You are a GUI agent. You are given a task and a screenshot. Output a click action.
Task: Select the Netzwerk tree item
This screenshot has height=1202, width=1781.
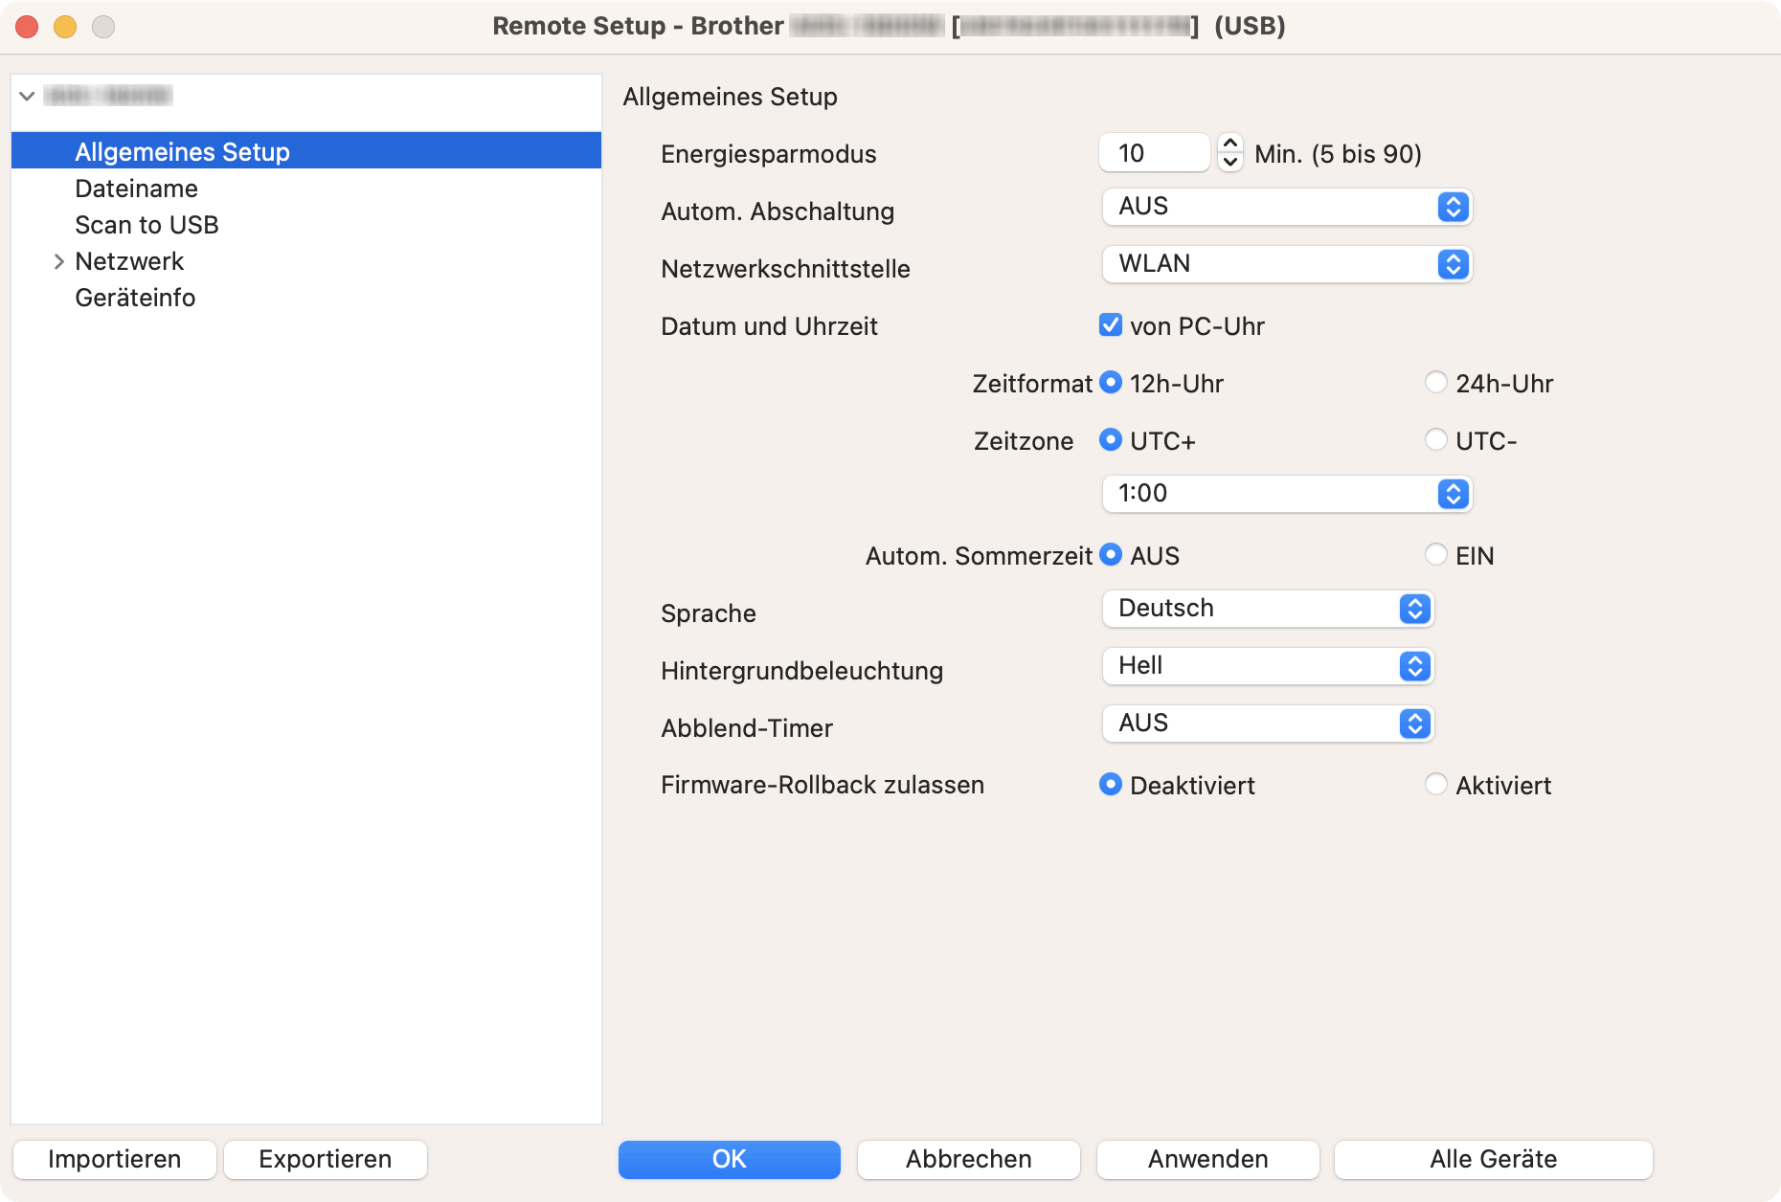pos(129,261)
